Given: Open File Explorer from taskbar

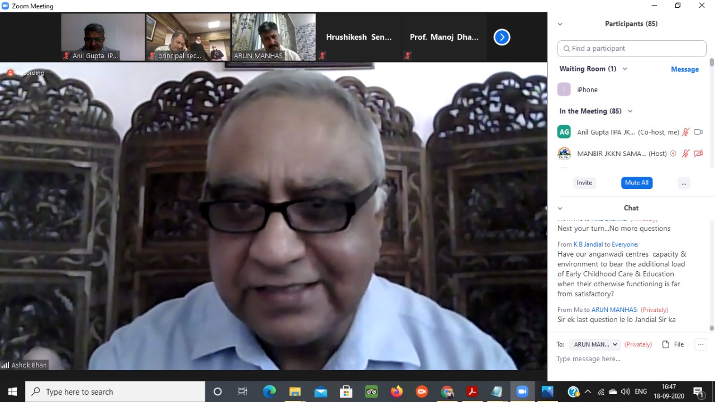Looking at the screenshot, I should pos(295,391).
